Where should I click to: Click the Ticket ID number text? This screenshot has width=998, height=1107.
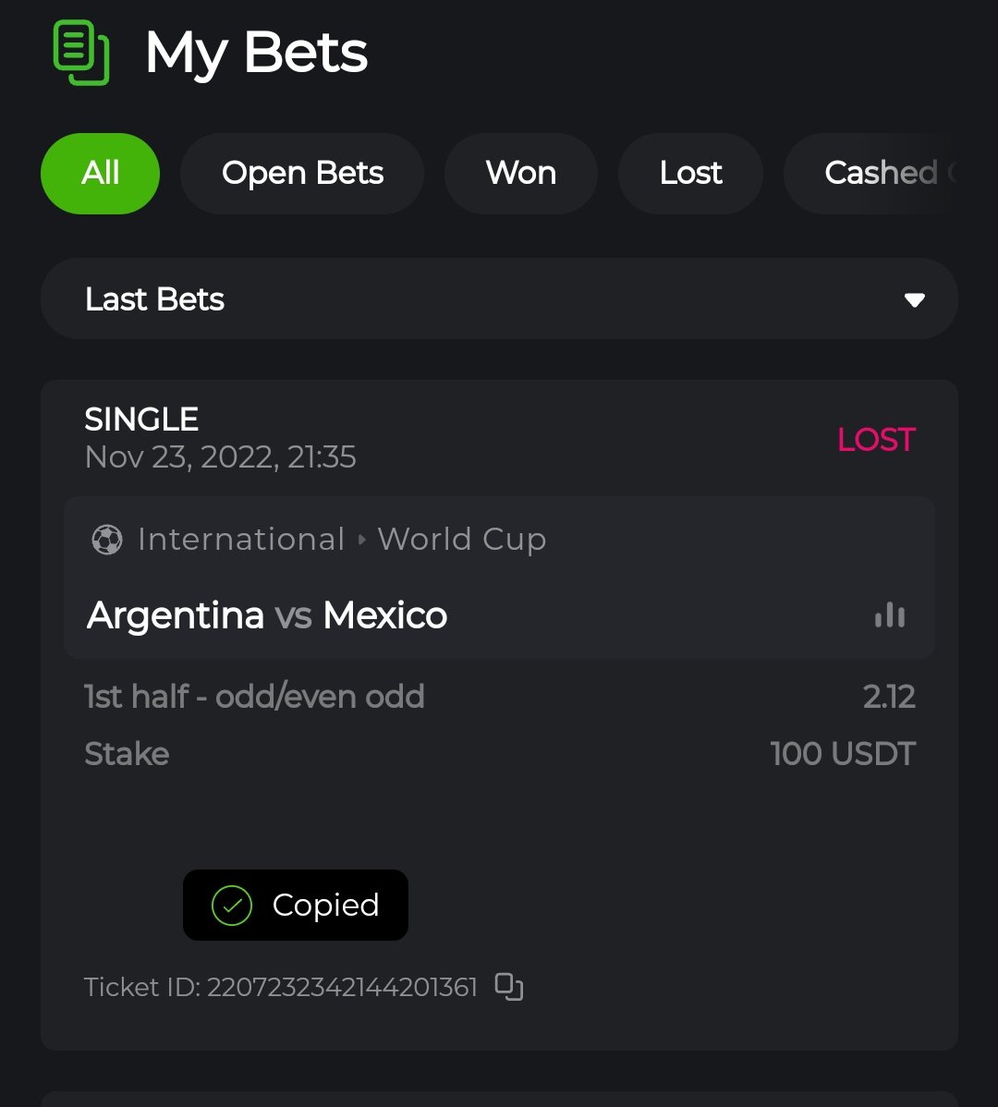point(342,988)
